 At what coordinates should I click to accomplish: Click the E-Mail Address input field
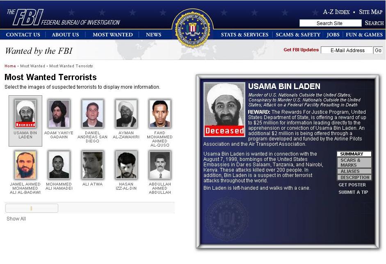point(347,50)
